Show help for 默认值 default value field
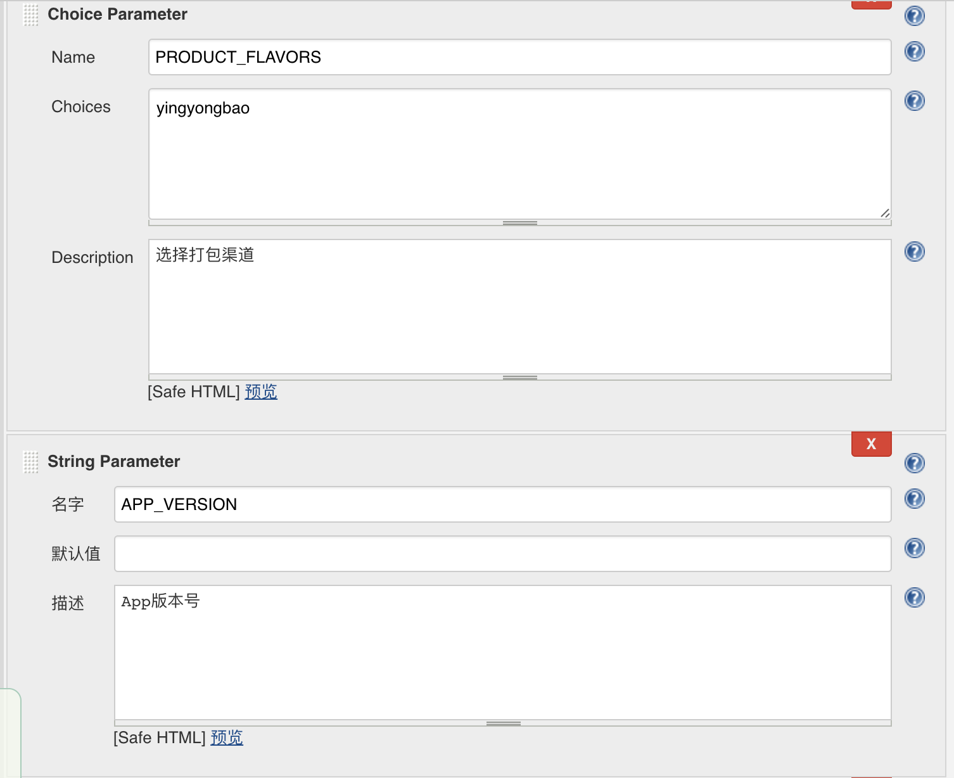Screen dimensions: 954x778 click(914, 548)
